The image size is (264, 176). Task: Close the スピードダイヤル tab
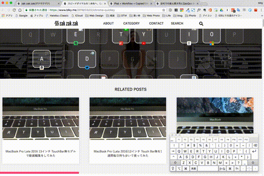[x=105, y=4]
